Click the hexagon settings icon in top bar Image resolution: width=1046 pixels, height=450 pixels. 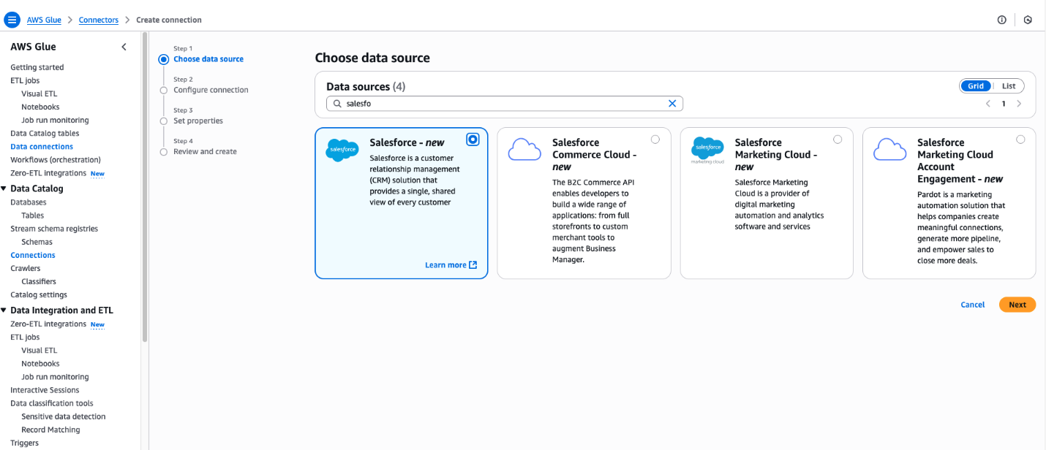pos(1028,20)
